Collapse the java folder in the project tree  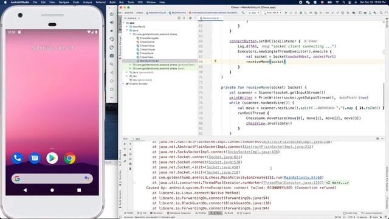click(x=127, y=30)
